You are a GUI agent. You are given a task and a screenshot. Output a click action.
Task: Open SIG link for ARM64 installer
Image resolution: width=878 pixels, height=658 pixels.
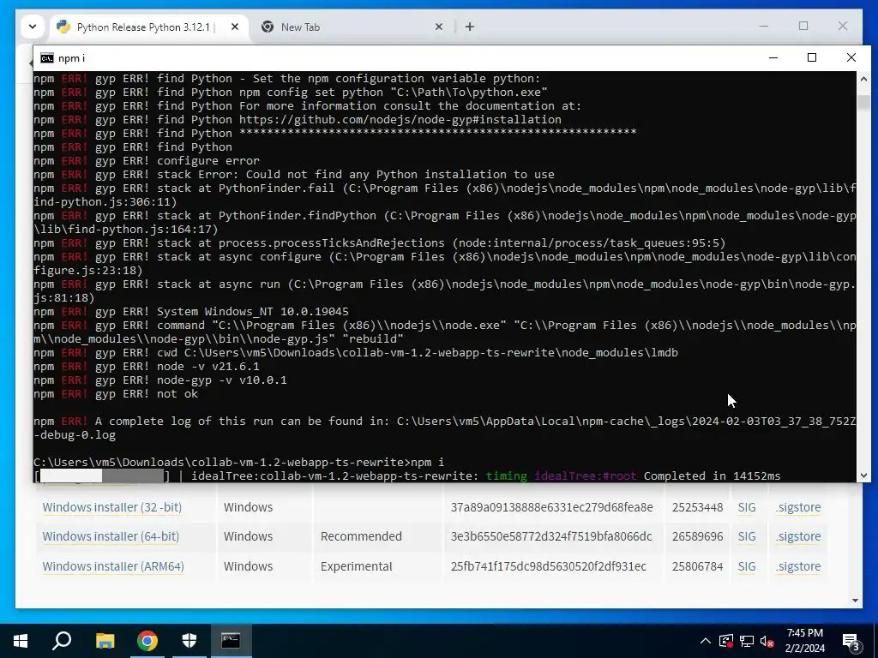[747, 566]
